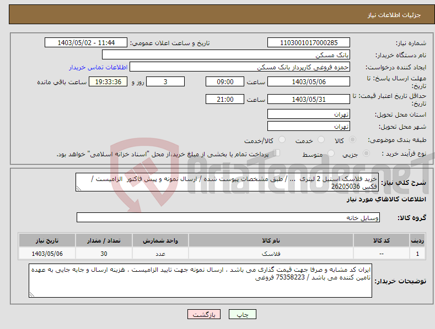Click the شماره نیاز number field
Image resolution: width=435 pixels, height=329 pixels.
click(309, 43)
